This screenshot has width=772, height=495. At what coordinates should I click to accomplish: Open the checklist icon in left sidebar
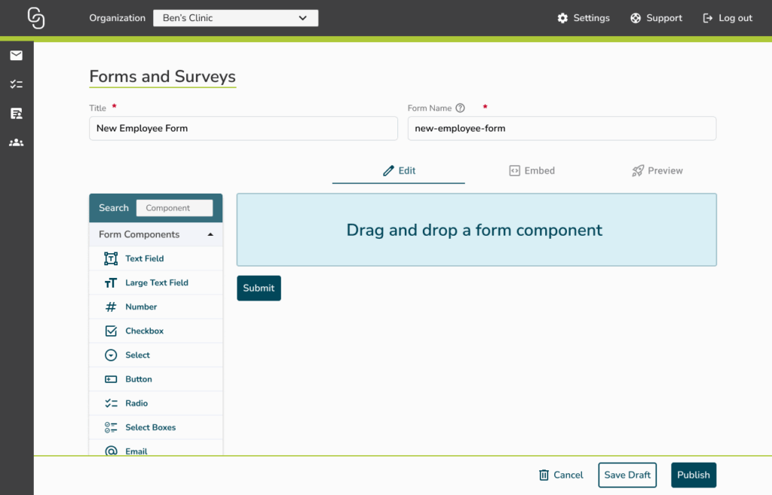coord(16,84)
